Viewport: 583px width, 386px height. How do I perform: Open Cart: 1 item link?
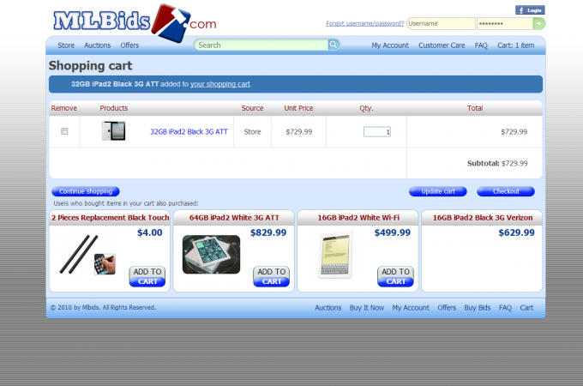[x=516, y=45]
